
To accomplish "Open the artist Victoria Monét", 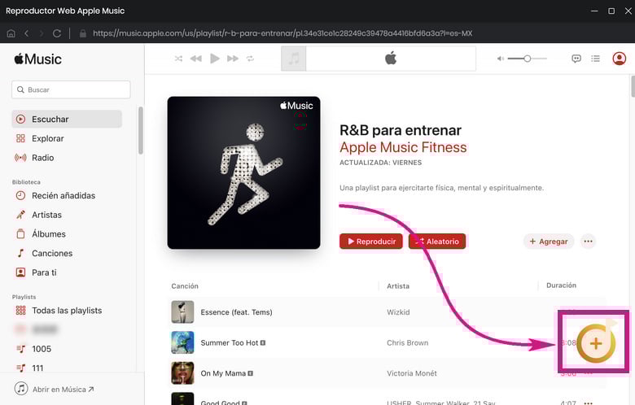I will tap(412, 373).
